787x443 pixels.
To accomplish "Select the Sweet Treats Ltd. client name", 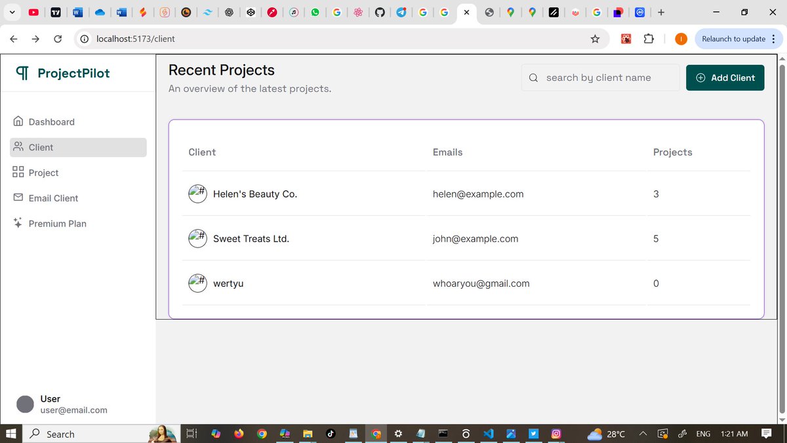I will [x=251, y=239].
